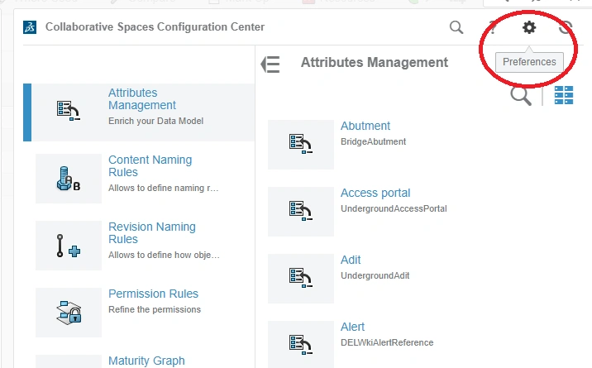
Task: Open Preferences gear icon
Action: [x=529, y=27]
